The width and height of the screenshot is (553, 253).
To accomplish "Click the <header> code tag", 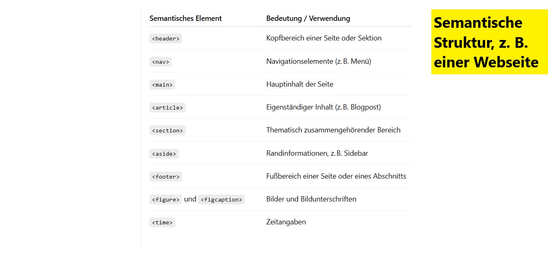I will pos(165,38).
